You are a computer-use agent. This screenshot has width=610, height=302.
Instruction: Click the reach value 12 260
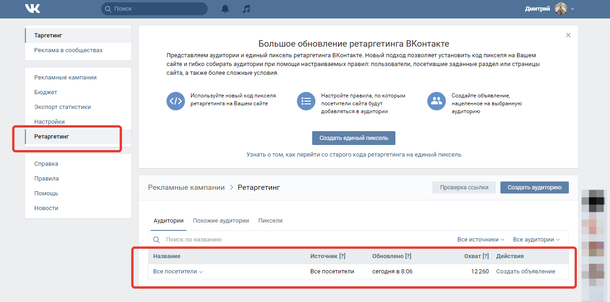coord(480,272)
